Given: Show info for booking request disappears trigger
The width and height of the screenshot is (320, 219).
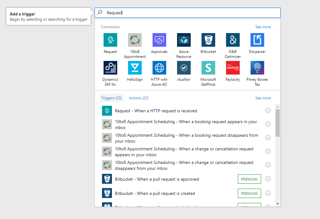Looking at the screenshot, I should (x=268, y=138).
